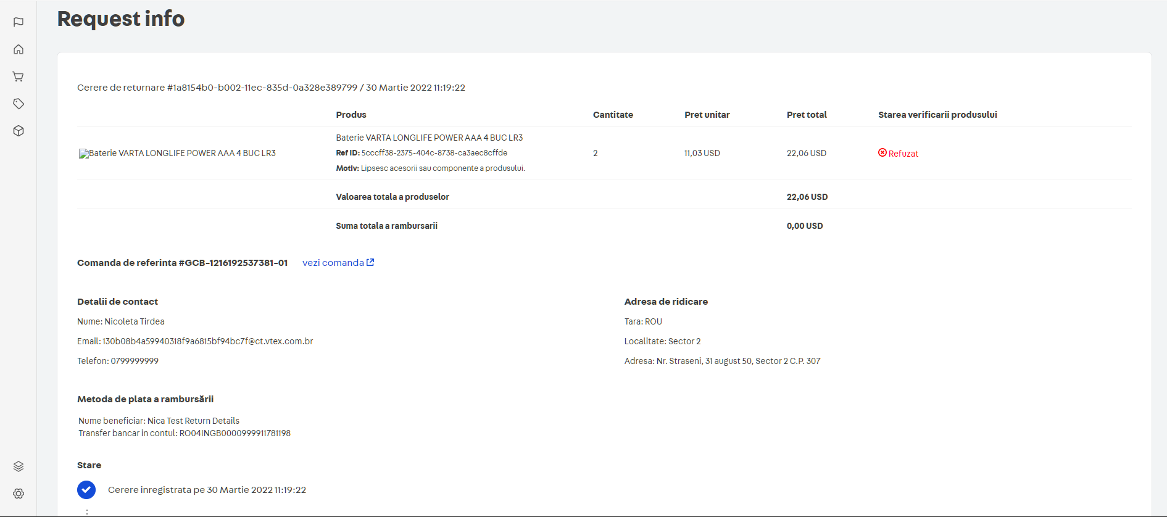Screen dimensions: 1167x517
Task: Click the Adresa: Nr. Straseni street line
Action: point(723,361)
